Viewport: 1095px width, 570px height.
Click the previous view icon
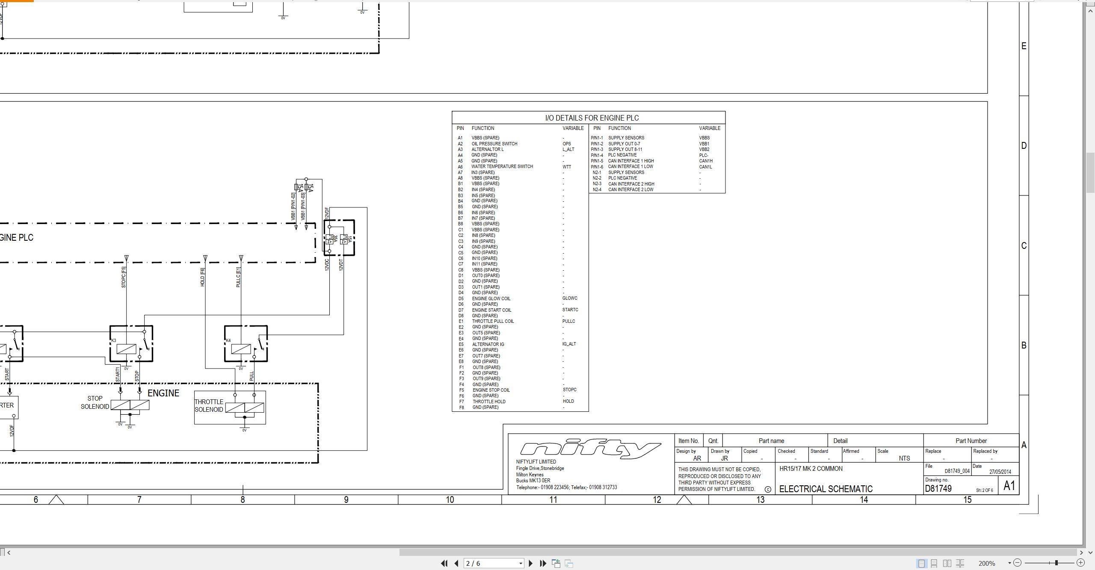pyautogui.click(x=556, y=563)
